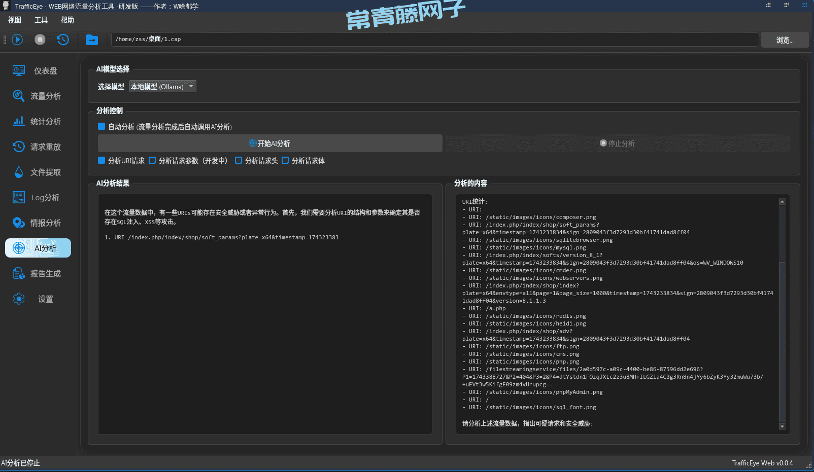The image size is (814, 472).
Task: Open the 工具 menu
Action: [x=41, y=20]
